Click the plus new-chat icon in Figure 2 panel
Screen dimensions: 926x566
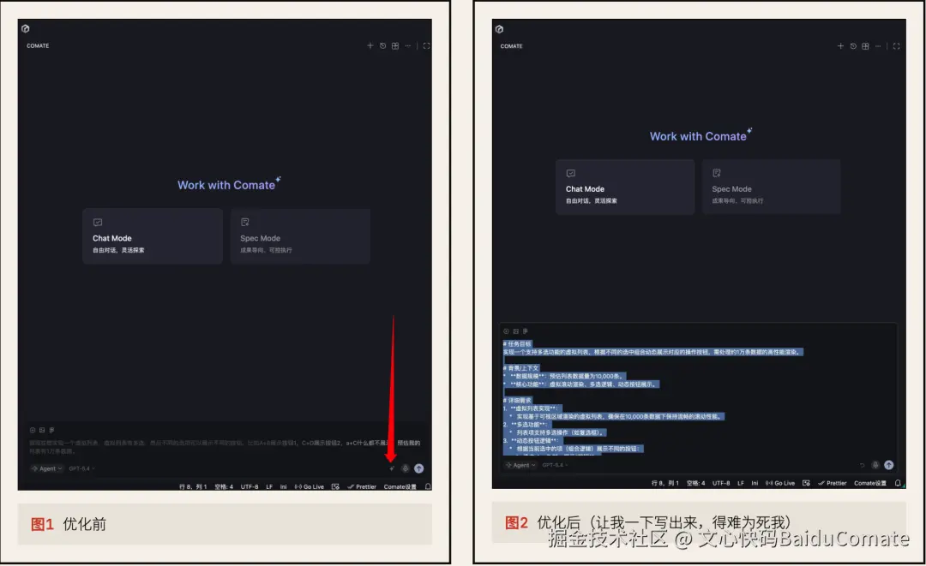[840, 46]
